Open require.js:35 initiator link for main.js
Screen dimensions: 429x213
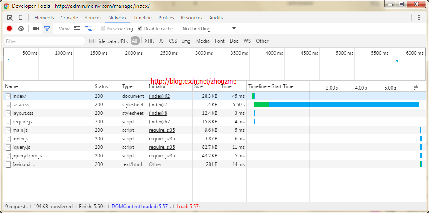[x=162, y=130]
